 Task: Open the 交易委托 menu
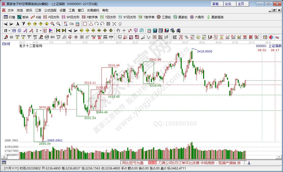(x=93, y=10)
